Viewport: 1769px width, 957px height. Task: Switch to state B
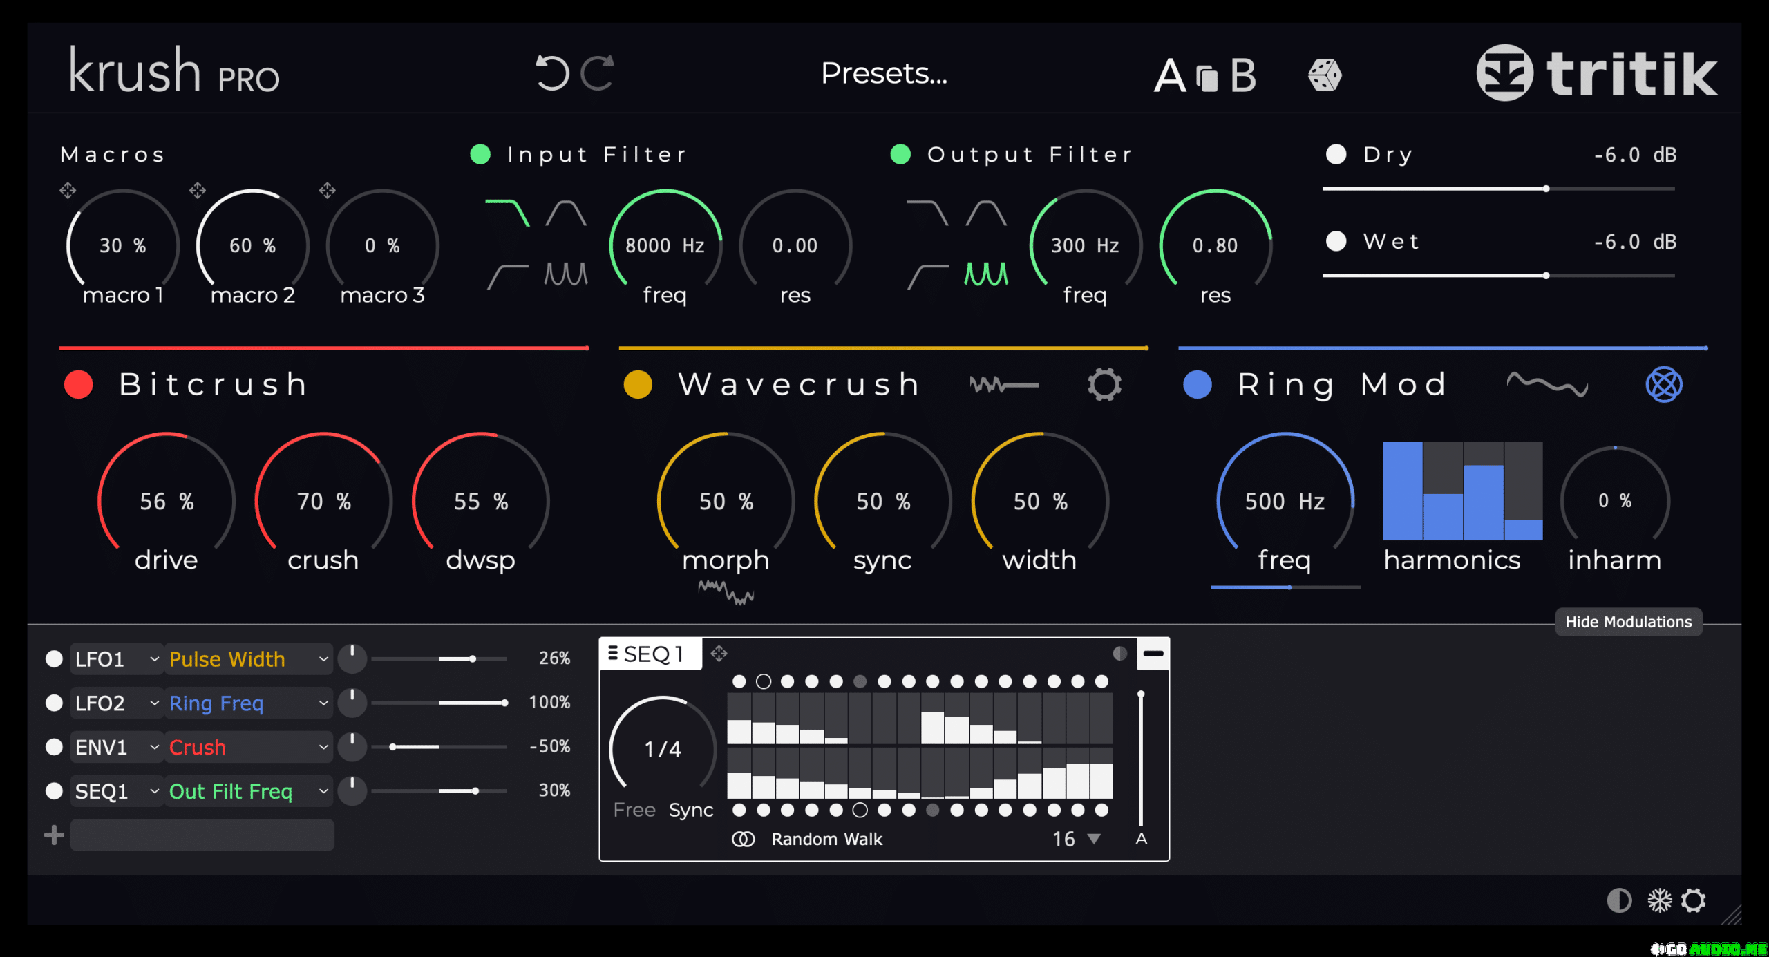1243,75
